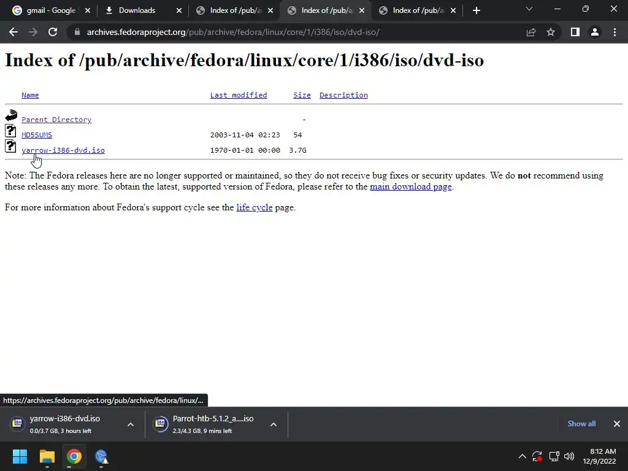This screenshot has height=471, width=628.
Task: Open the Windows Start menu
Action: pyautogui.click(x=20, y=456)
